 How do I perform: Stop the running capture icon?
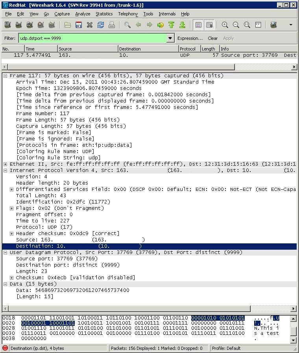coord(41,25)
